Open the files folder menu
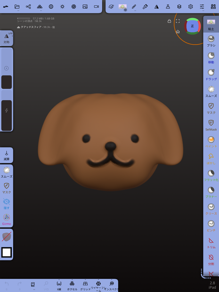The height and width of the screenshot is (292, 219). pyautogui.click(x=17, y=7)
